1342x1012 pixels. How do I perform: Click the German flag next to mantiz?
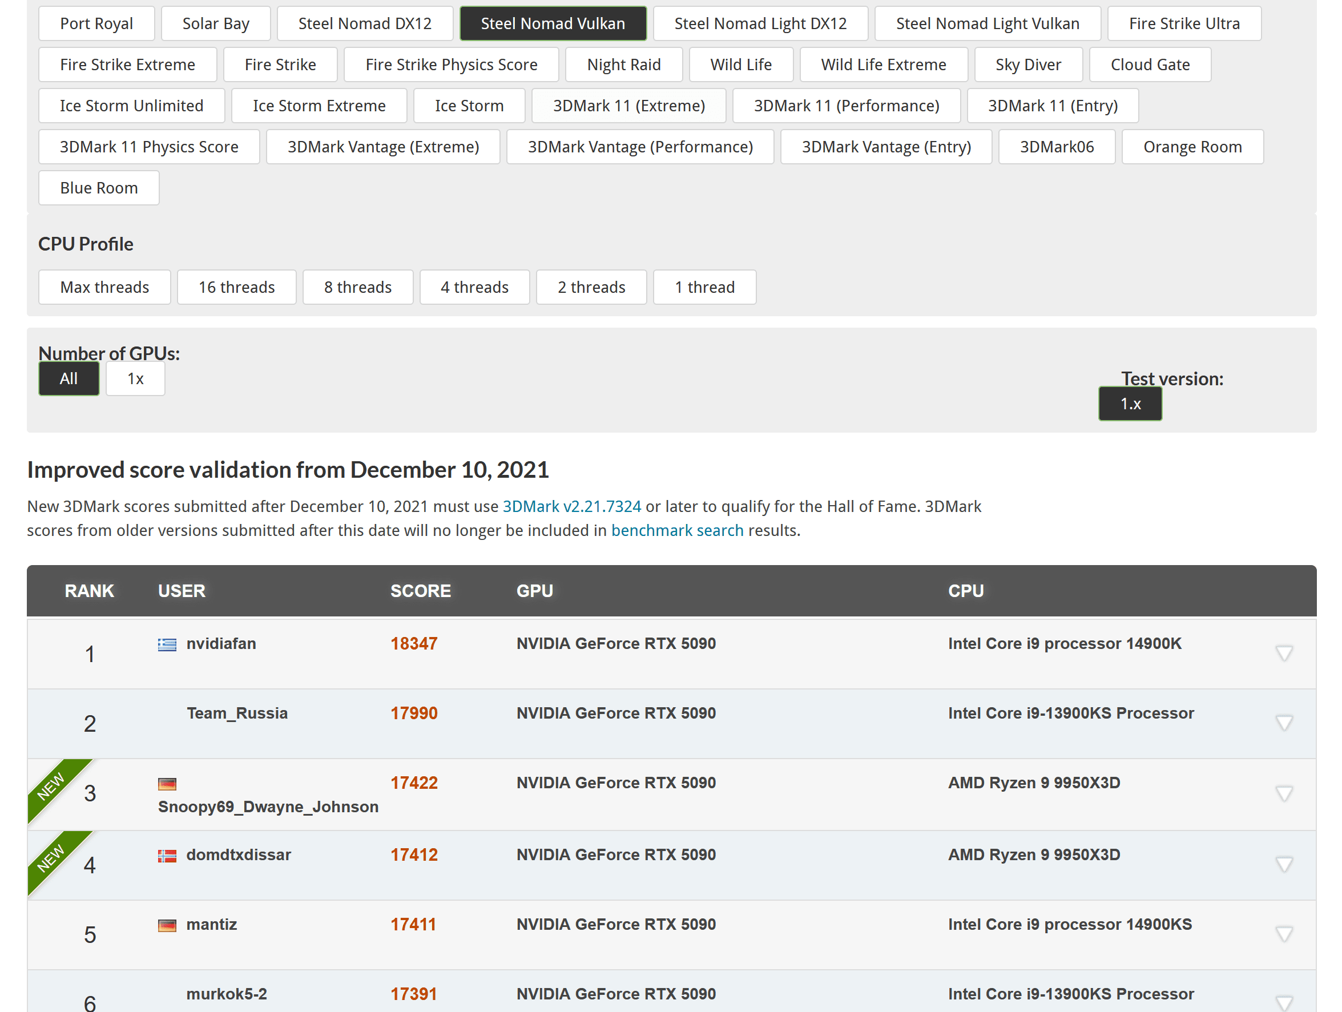[x=167, y=925]
